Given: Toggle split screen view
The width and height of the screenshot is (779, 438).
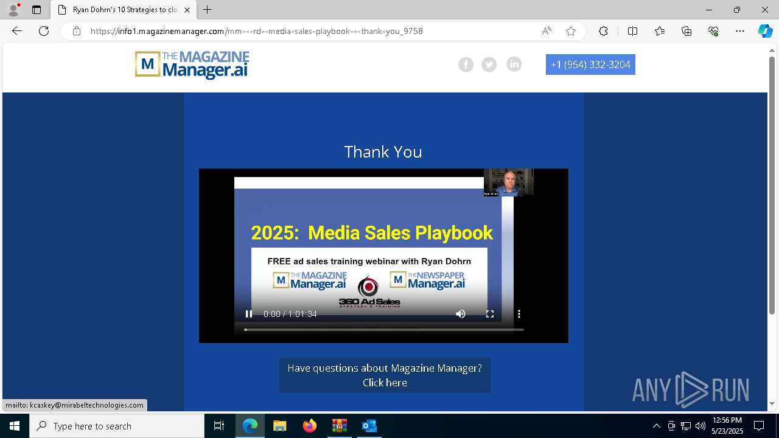Looking at the screenshot, I should coord(632,31).
